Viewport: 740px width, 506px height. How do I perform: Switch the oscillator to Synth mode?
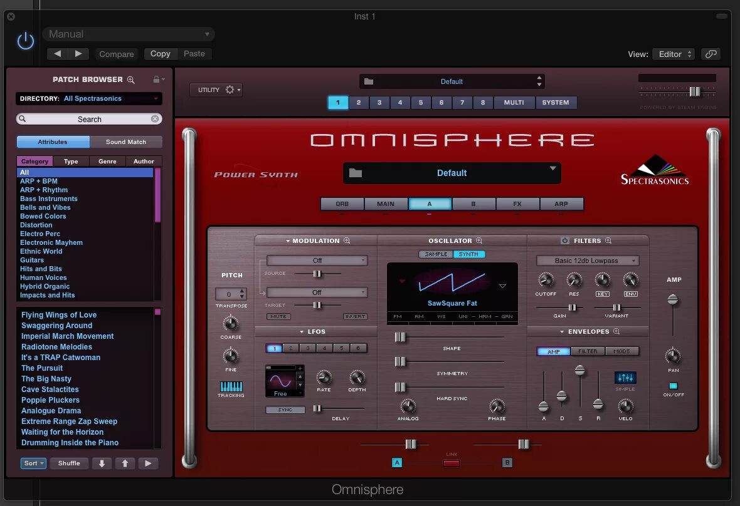[468, 254]
